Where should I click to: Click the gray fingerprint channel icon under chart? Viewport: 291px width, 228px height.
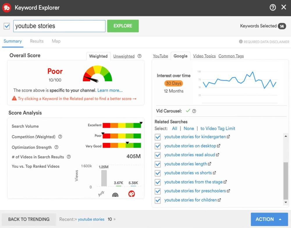pos(115,195)
